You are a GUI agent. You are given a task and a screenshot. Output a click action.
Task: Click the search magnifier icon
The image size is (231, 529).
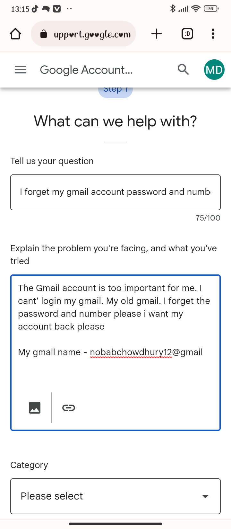click(x=183, y=69)
